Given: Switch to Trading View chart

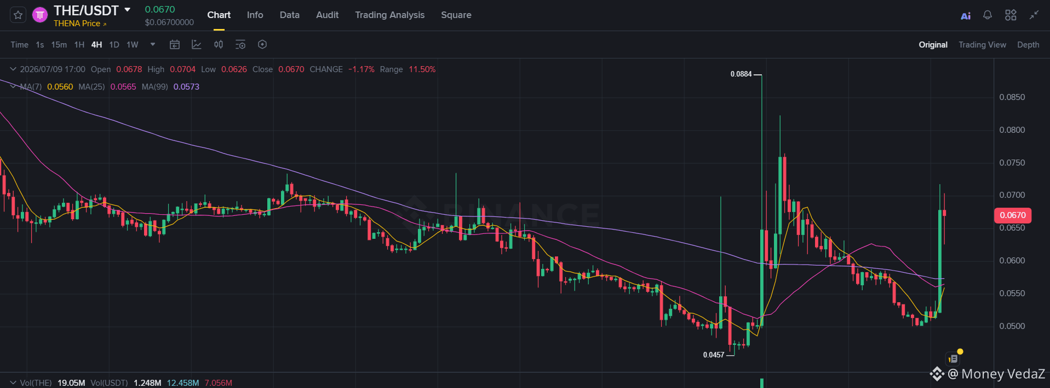Looking at the screenshot, I should pos(982,45).
